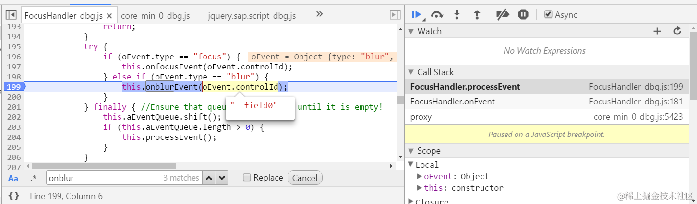
Task: Step over next function call
Action: (436, 15)
